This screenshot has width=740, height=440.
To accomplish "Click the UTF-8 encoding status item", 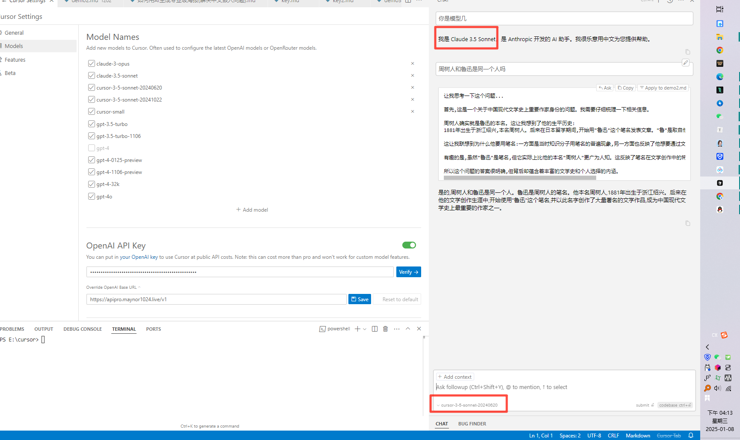I will (594, 435).
